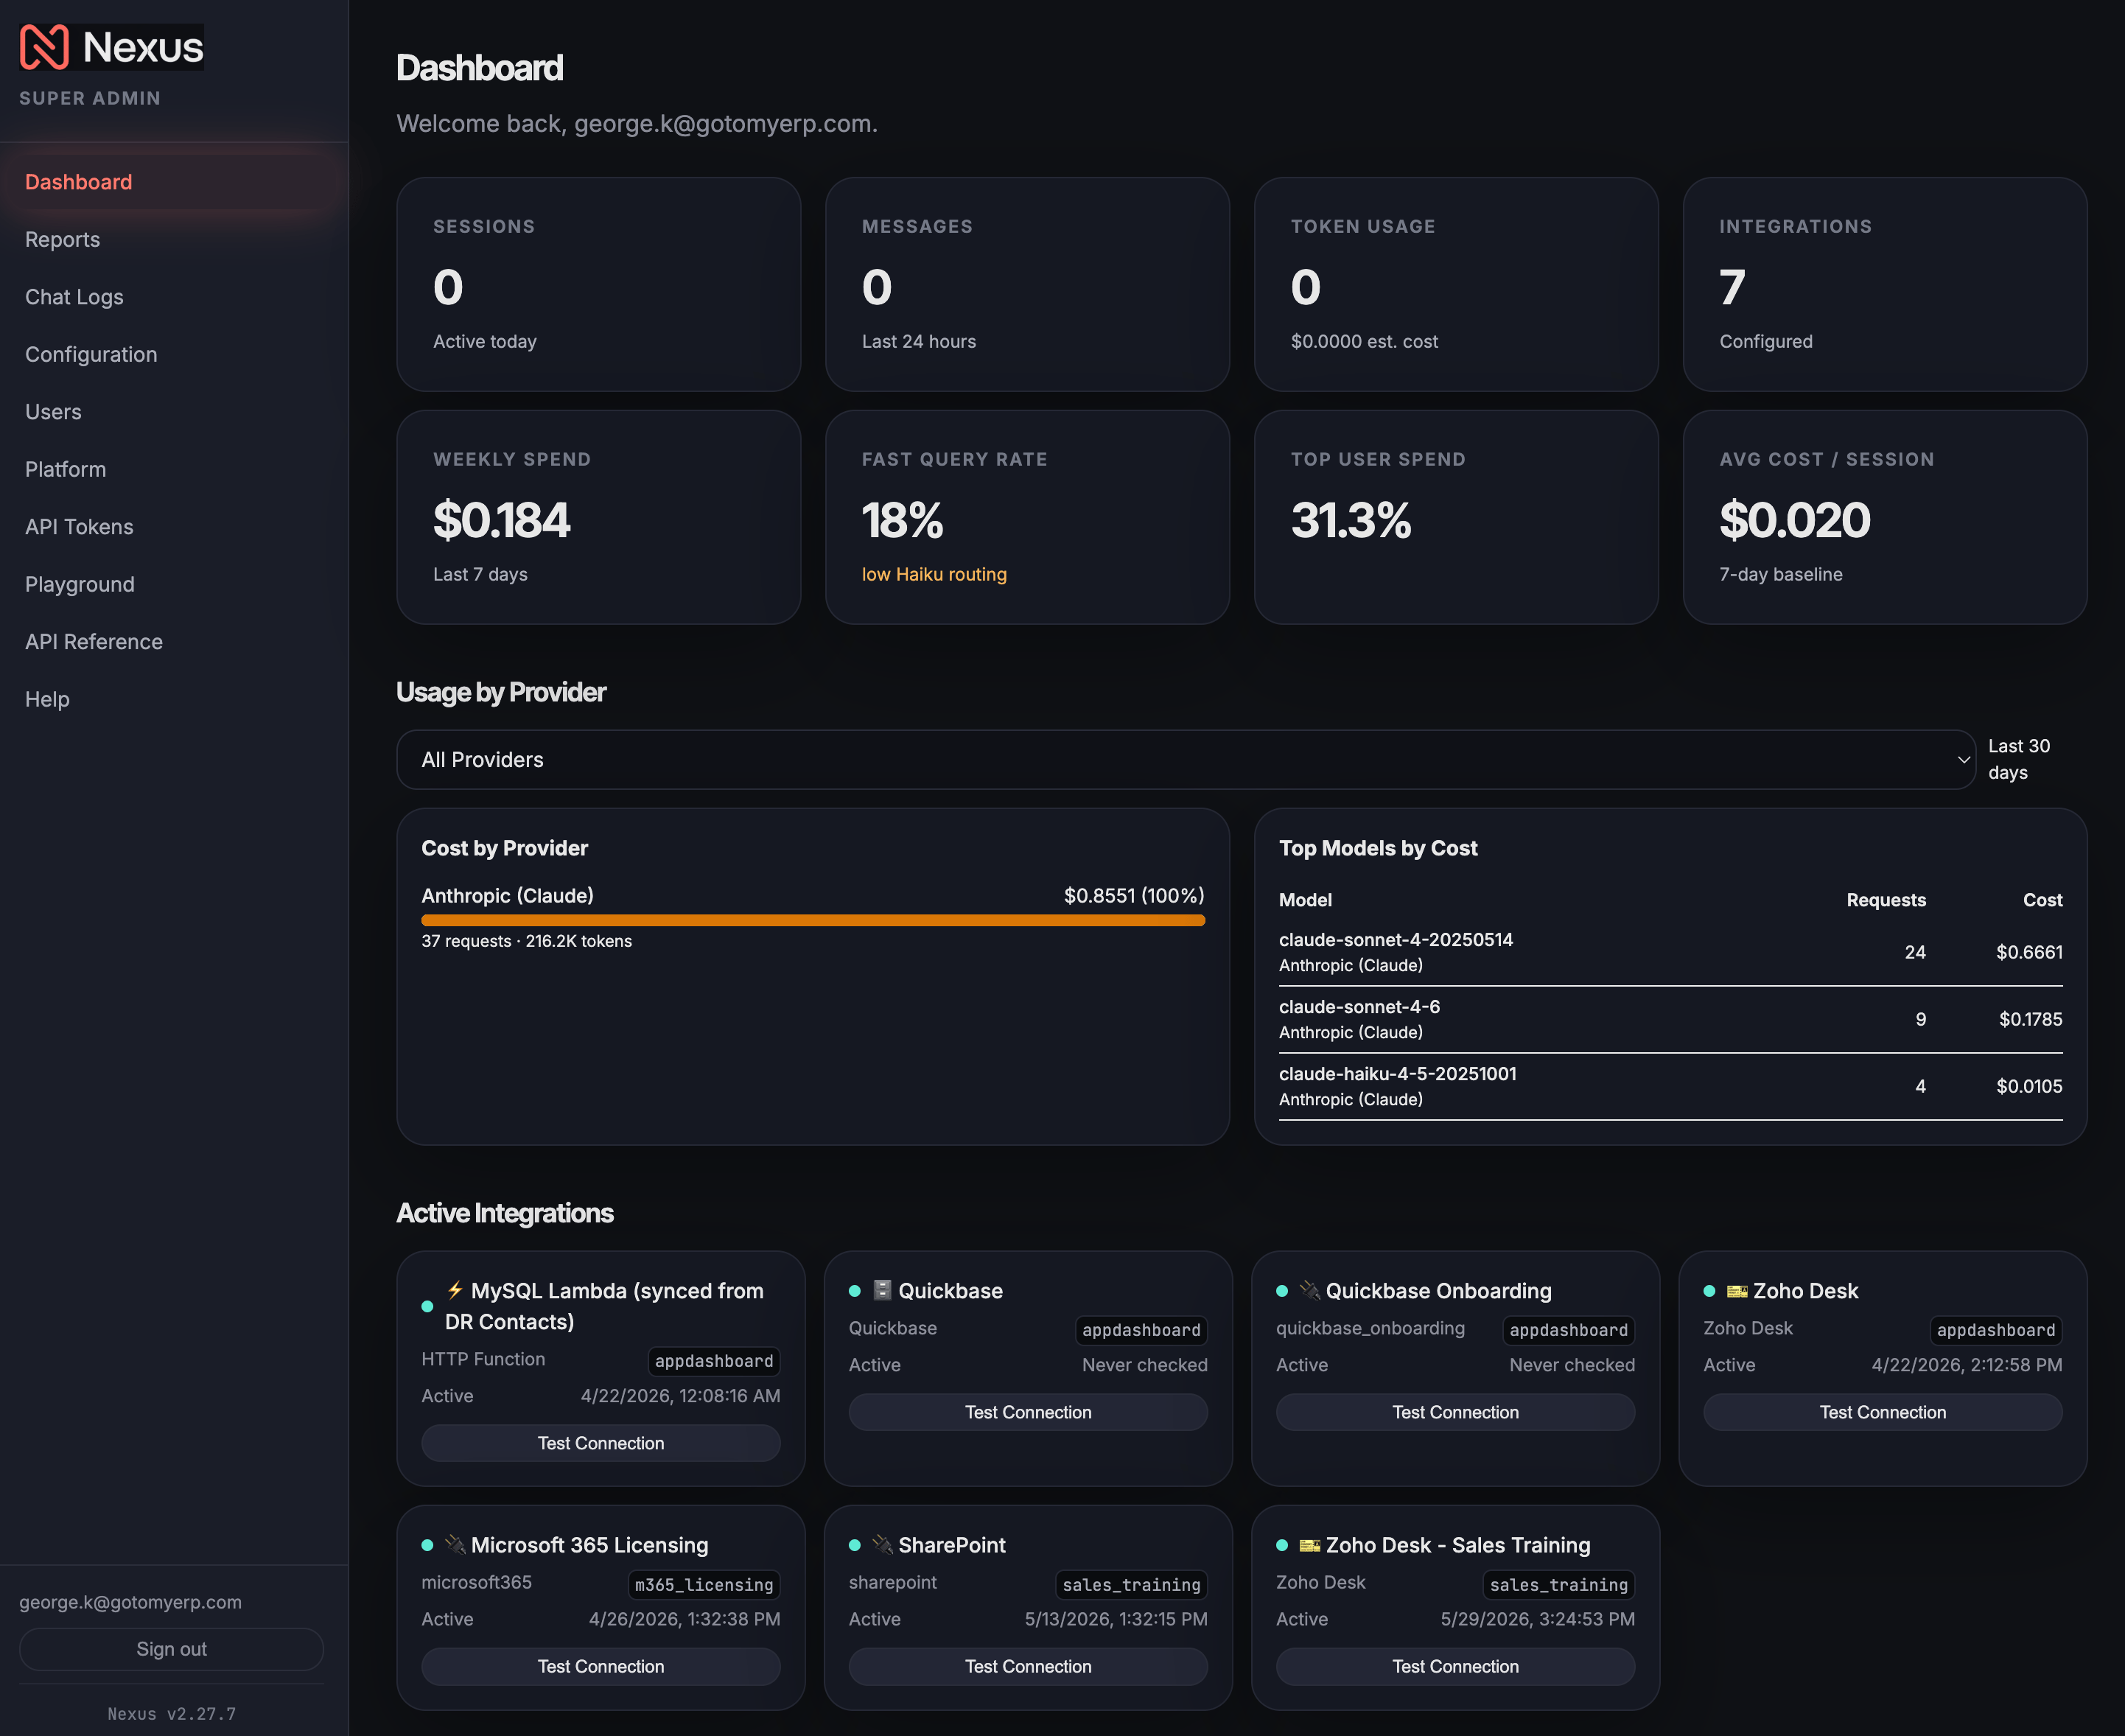Screen dimensions: 2125x1736
Task: Click the claude-sonnet-4-20250514 model row
Action: [x=1670, y=952]
